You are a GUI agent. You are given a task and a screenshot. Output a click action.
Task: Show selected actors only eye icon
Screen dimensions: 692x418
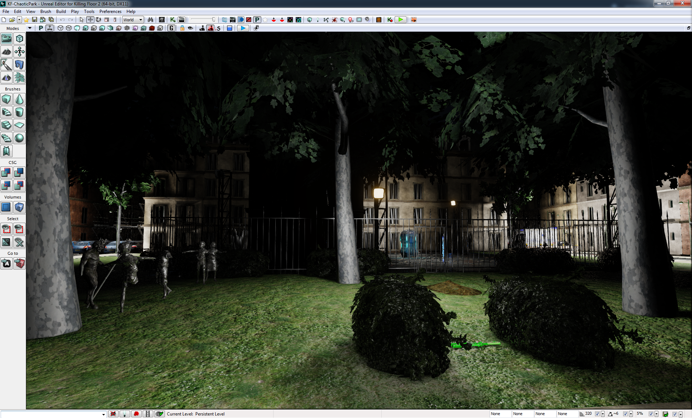click(6, 229)
